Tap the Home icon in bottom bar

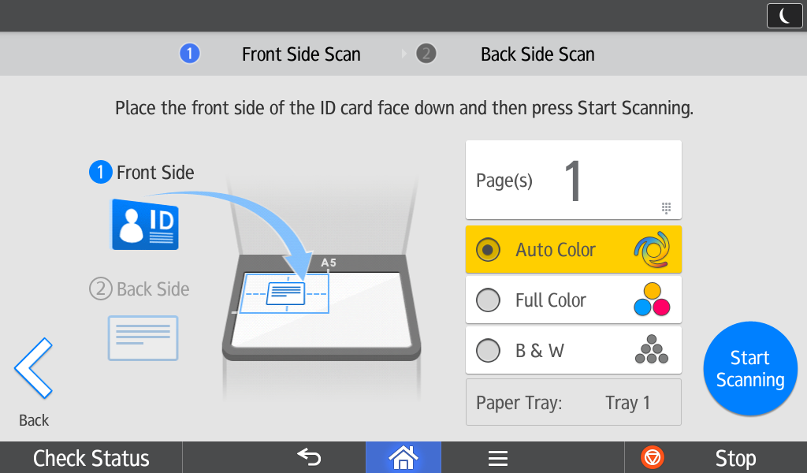(x=403, y=457)
